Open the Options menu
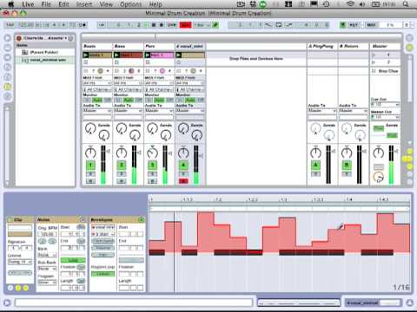Viewport: 417px width, 312px height. click(131, 4)
